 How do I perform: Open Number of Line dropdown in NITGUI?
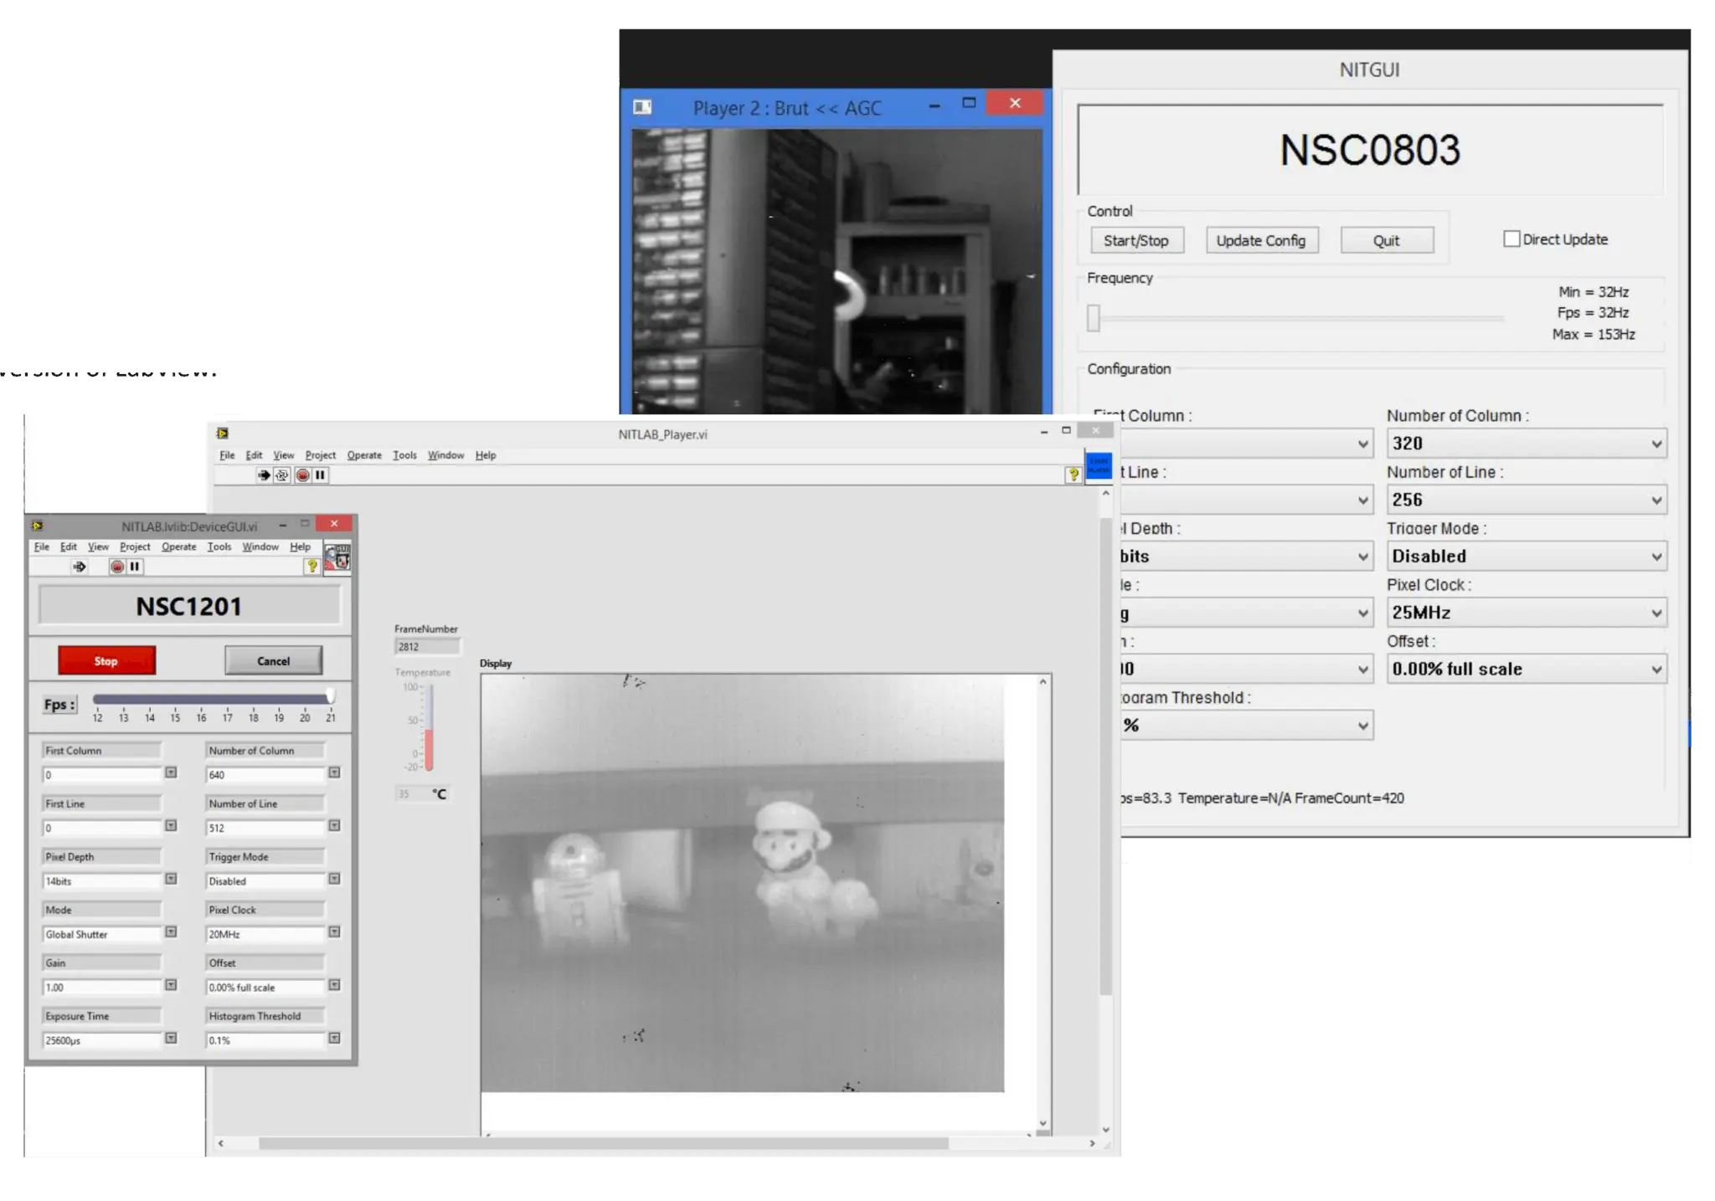[1527, 500]
